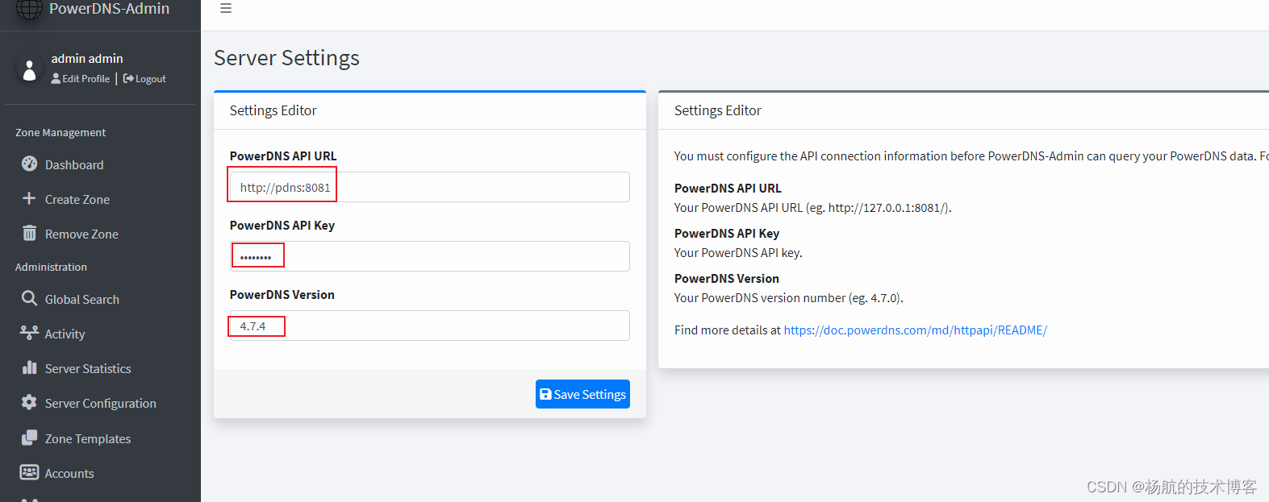The height and width of the screenshot is (502, 1269).
Task: Click the Zone Templates copy icon
Action: (29, 438)
